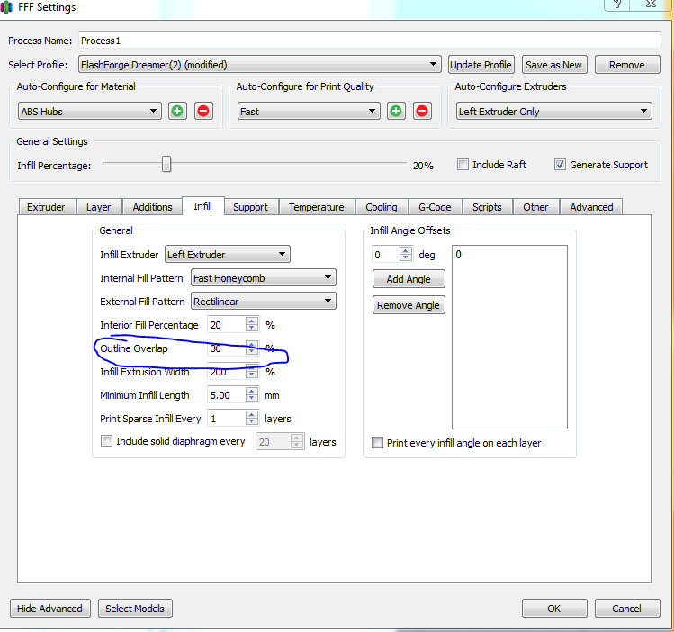This screenshot has width=674, height=632.
Task: Expand the External Fill Pattern dropdown
Action: point(264,302)
